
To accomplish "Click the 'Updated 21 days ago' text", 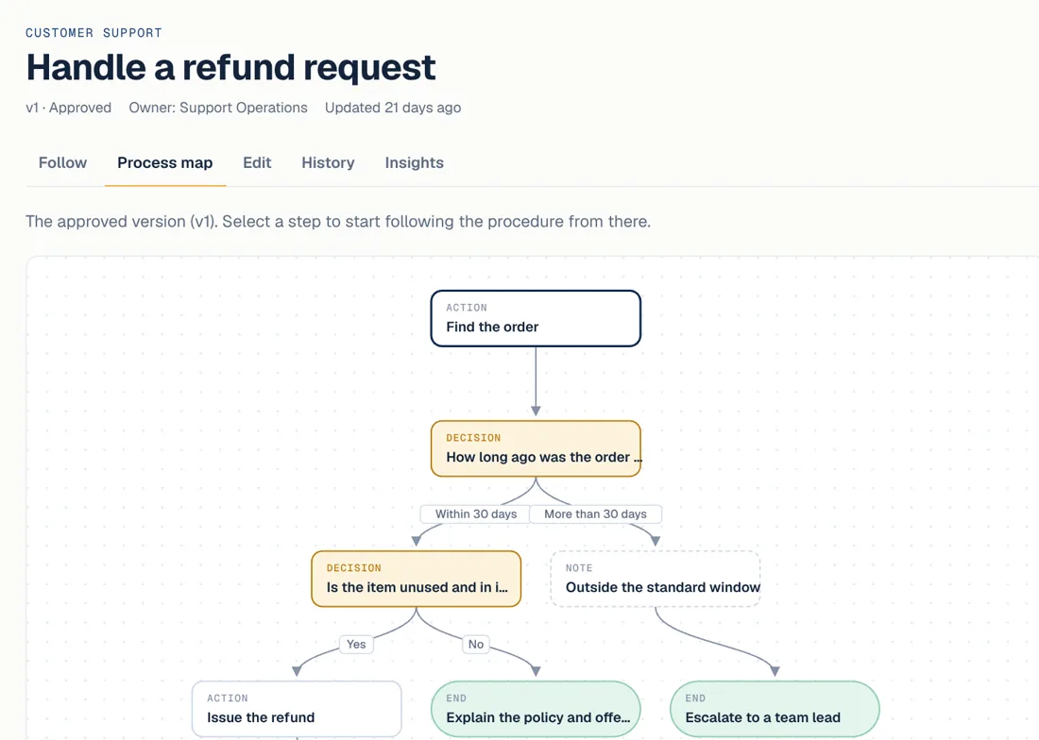I will tap(393, 108).
